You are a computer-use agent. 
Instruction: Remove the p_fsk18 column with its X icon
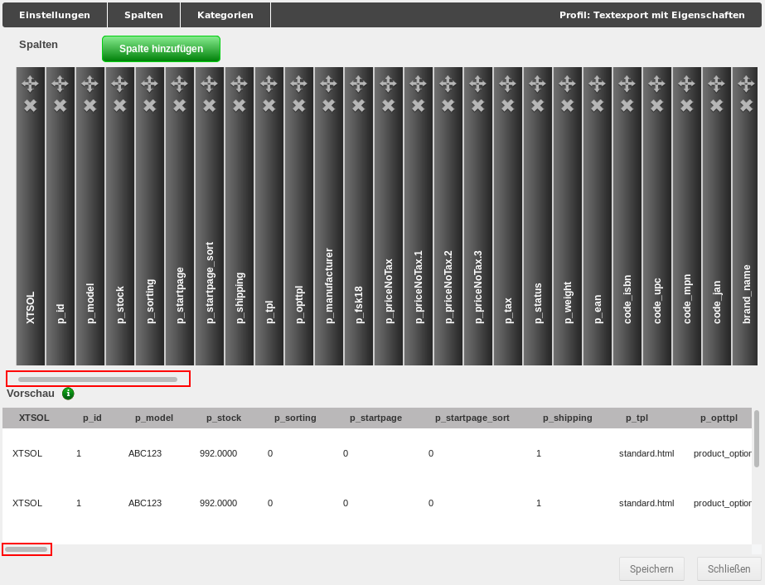coord(358,105)
